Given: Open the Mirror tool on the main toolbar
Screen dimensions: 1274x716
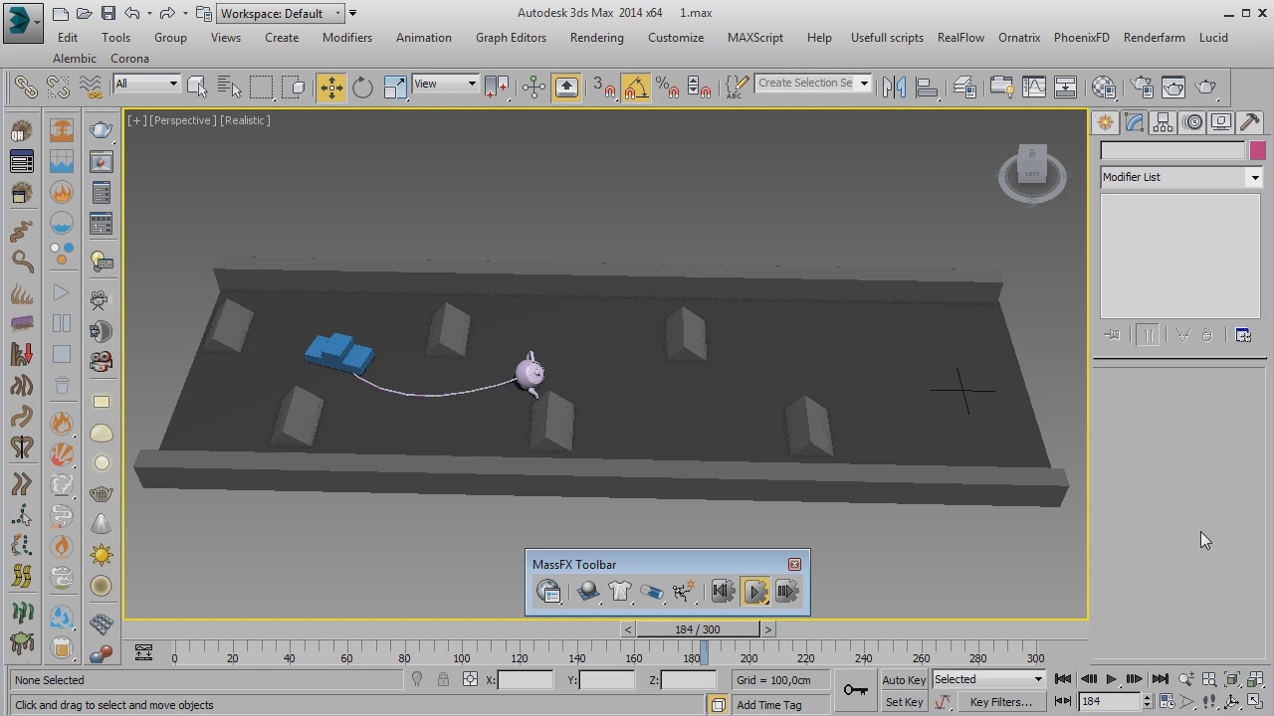Looking at the screenshot, I should click(894, 88).
